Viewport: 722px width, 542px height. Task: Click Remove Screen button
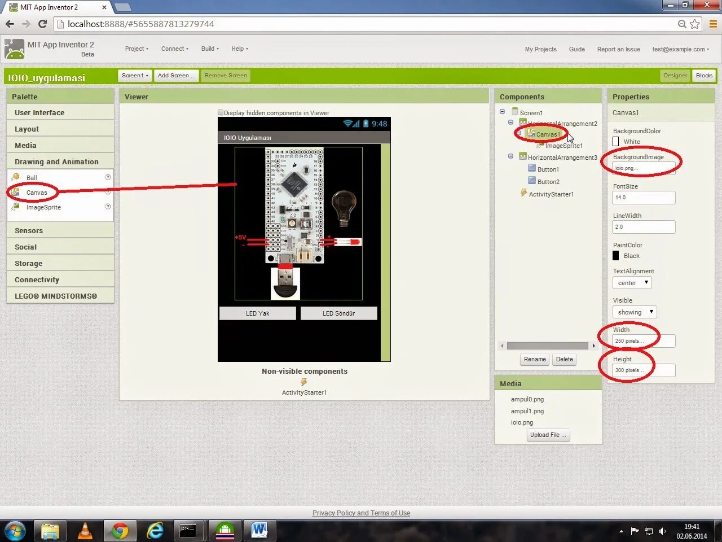point(226,75)
